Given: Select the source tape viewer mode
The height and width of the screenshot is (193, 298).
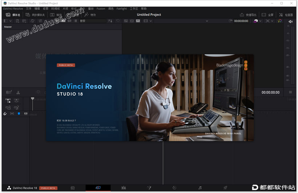Looking at the screenshot, I should pyautogui.click(x=132, y=21).
